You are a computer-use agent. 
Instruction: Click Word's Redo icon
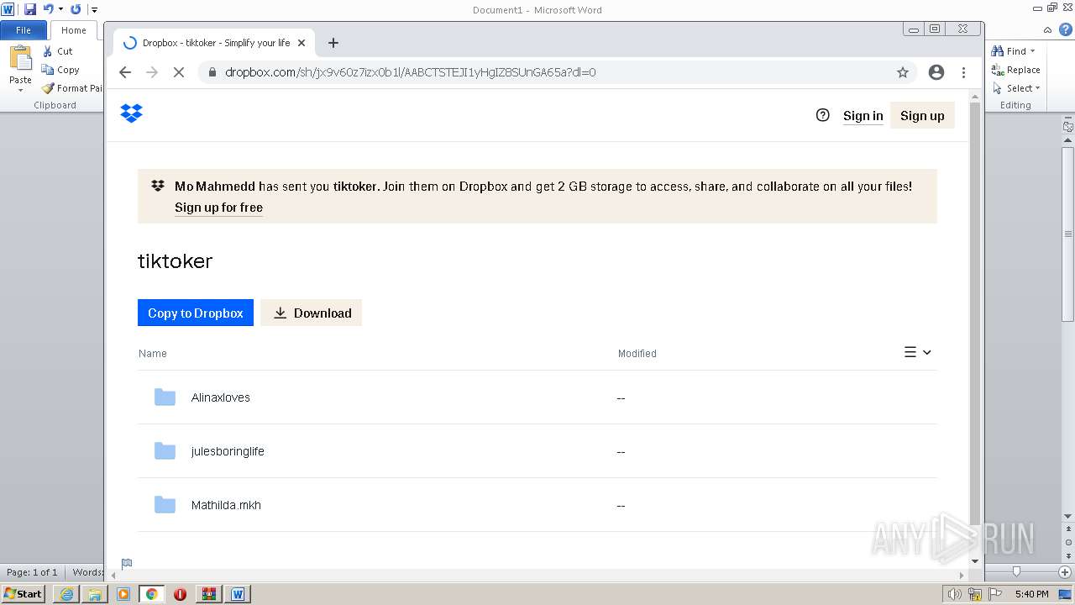76,9
